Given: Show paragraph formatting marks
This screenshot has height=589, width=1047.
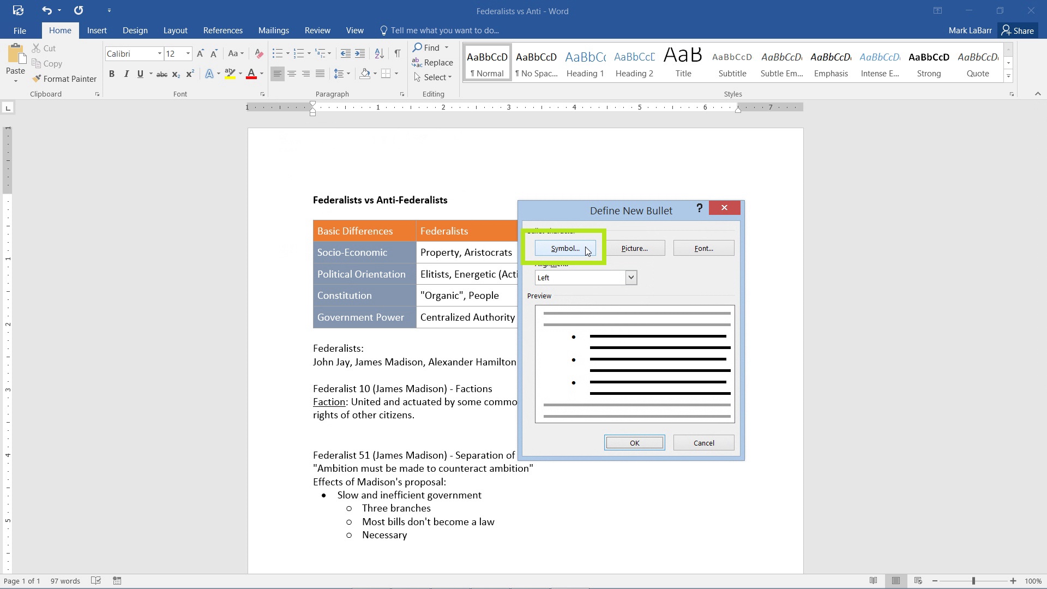Looking at the screenshot, I should tap(398, 53).
